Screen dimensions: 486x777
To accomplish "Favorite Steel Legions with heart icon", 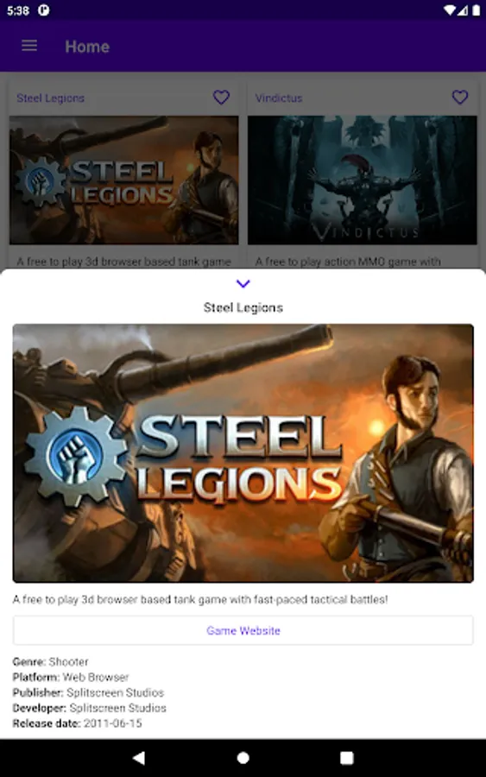I will pos(221,97).
